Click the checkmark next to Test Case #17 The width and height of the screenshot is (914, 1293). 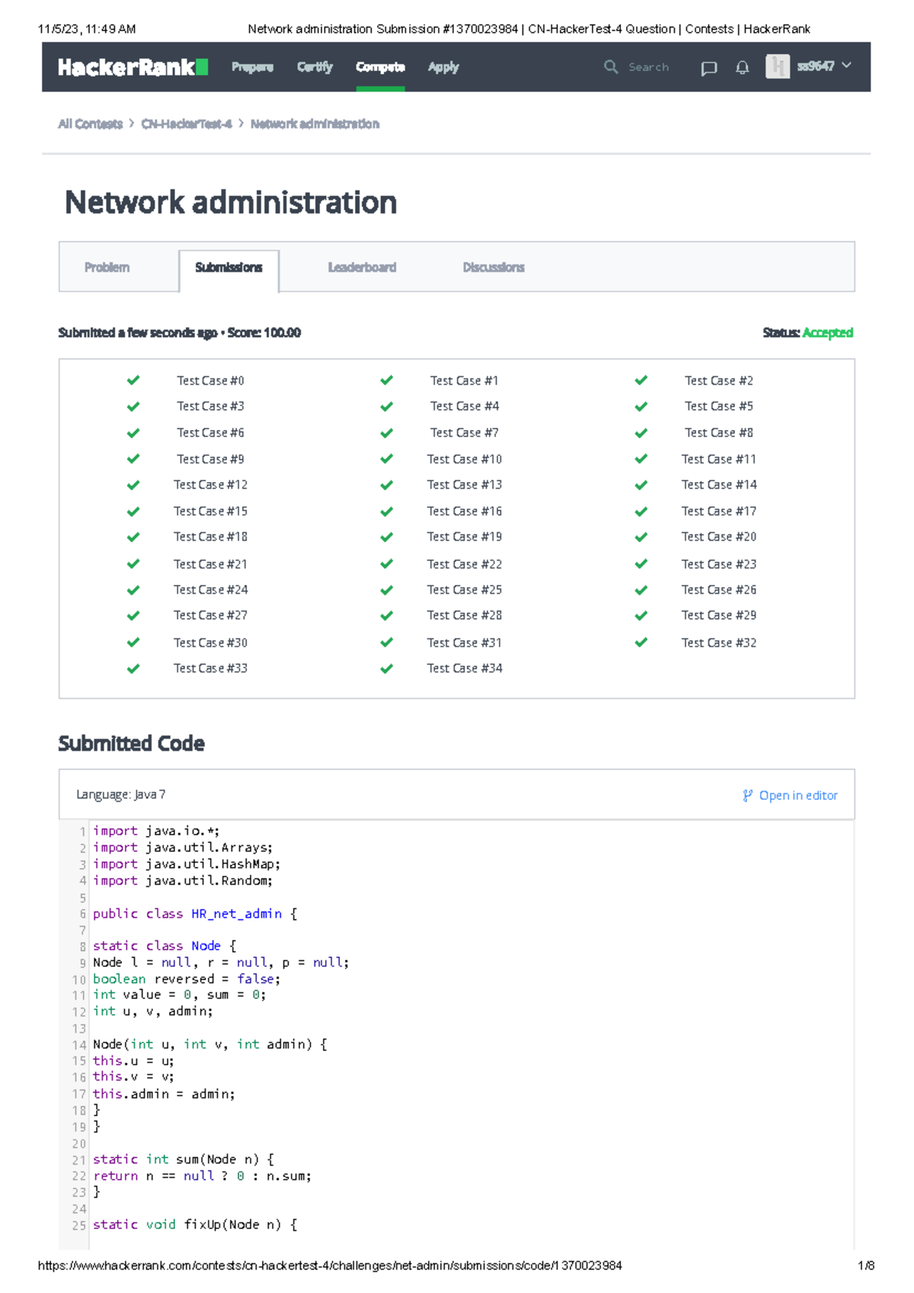[x=641, y=511]
